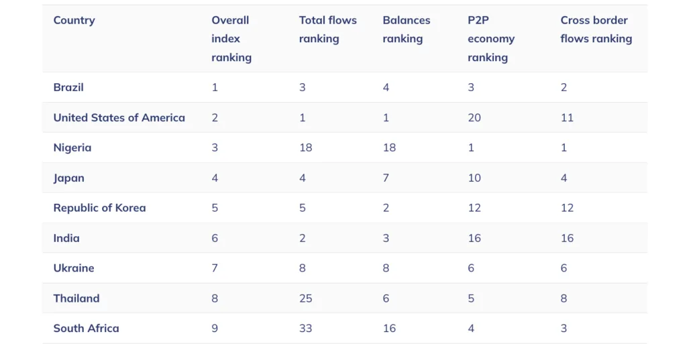Select the Balances ranking column header
The image size is (687, 344).
coord(406,30)
